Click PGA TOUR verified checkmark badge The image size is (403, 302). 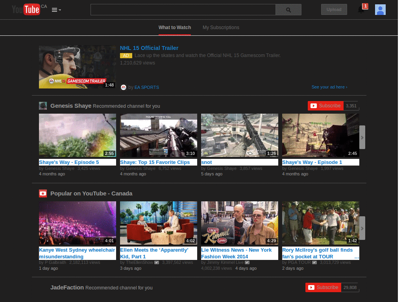314,262
